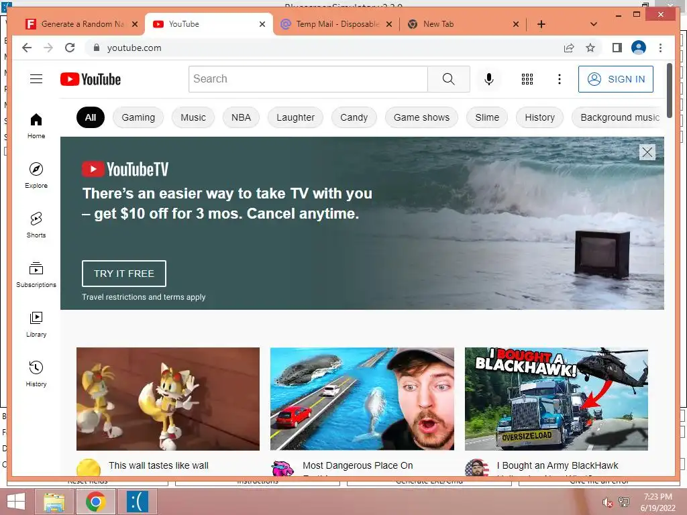Open Library in the sidebar
687x515 pixels.
click(36, 325)
